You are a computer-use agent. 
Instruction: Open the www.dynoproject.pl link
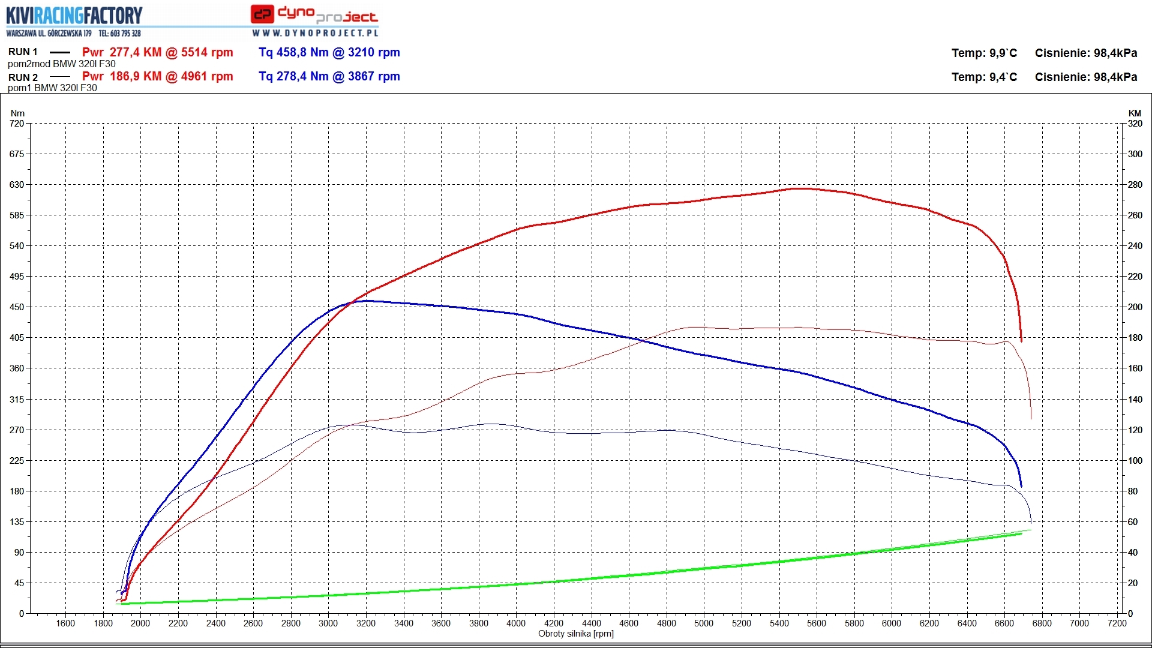(315, 33)
